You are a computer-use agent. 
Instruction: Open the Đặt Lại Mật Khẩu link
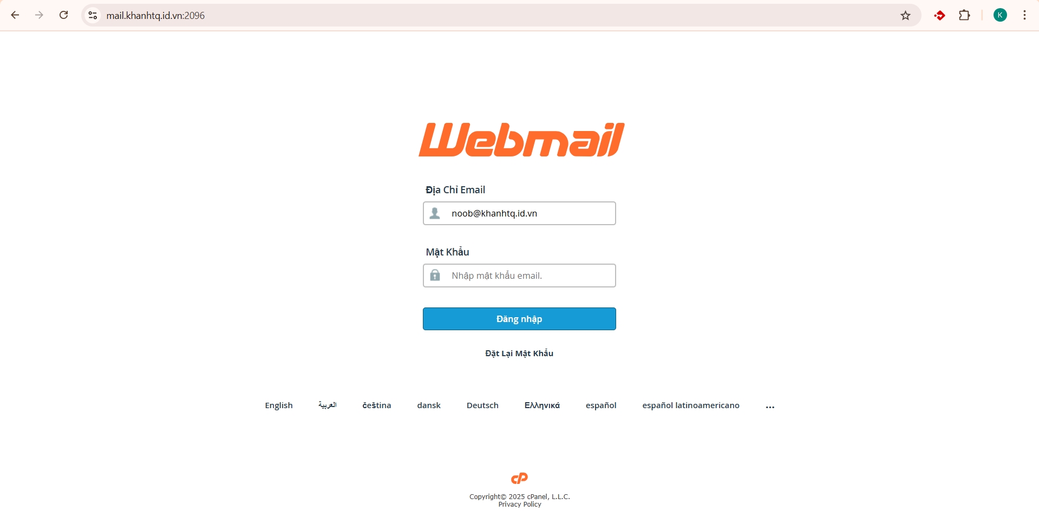pos(519,353)
